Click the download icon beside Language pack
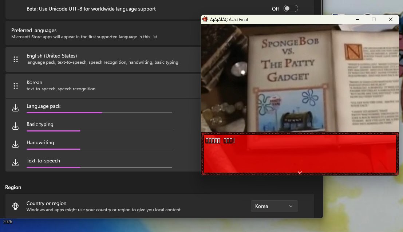This screenshot has height=232, width=403. (15, 108)
